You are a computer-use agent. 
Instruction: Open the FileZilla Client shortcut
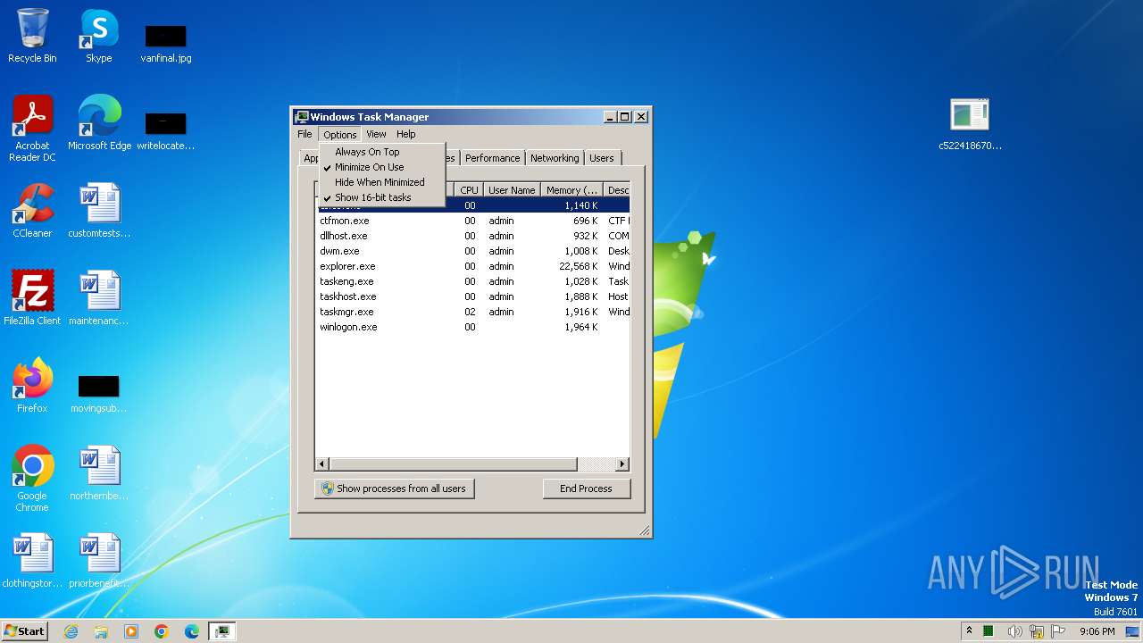32,298
